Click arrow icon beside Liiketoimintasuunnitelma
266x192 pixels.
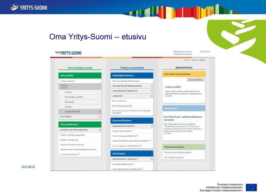tap(151, 91)
